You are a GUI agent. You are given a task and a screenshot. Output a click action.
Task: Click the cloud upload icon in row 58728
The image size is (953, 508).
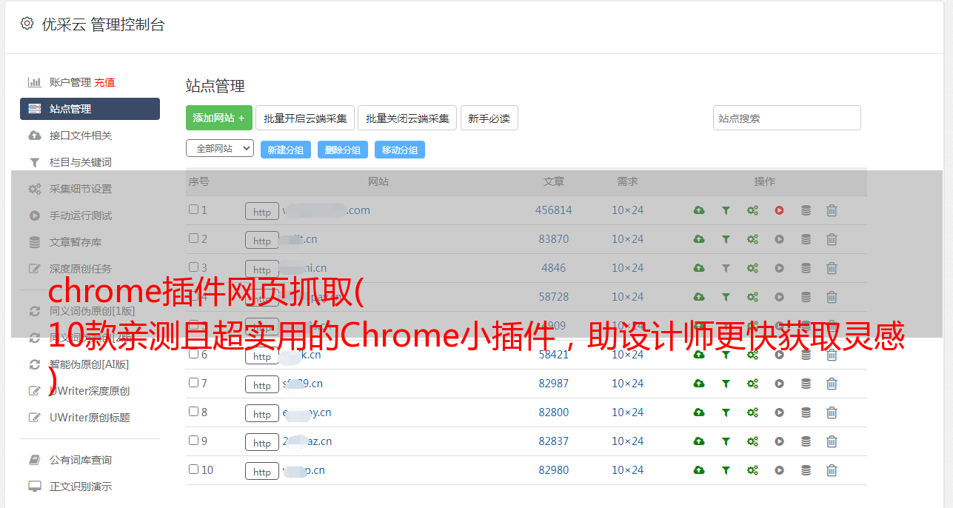[699, 297]
